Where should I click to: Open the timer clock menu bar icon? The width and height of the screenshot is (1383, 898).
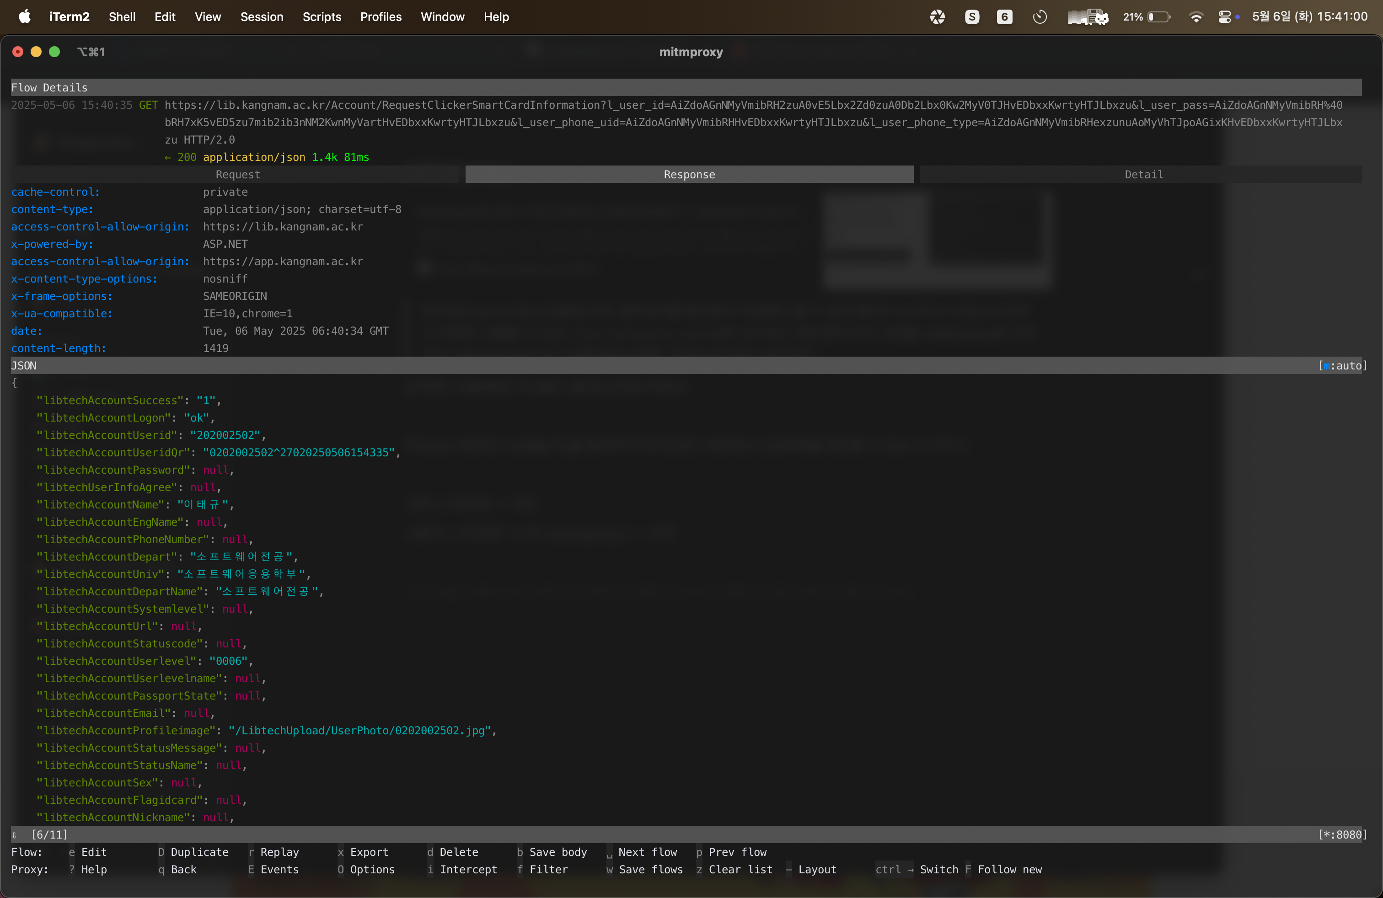1040,17
